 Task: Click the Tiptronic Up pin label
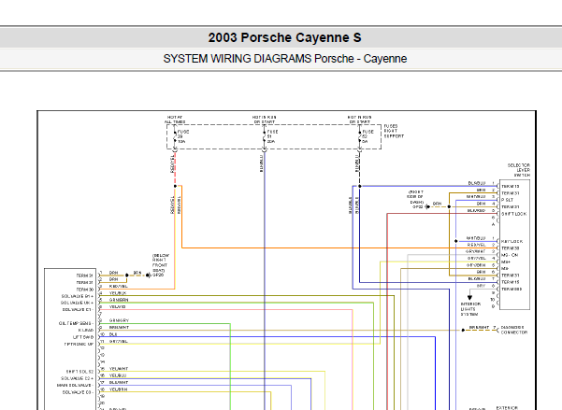[79, 344]
